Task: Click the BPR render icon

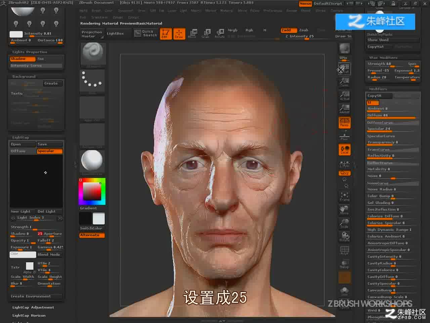Action: click(x=344, y=48)
